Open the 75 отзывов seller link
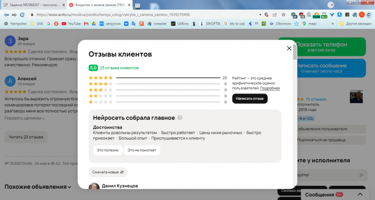 [316, 99]
